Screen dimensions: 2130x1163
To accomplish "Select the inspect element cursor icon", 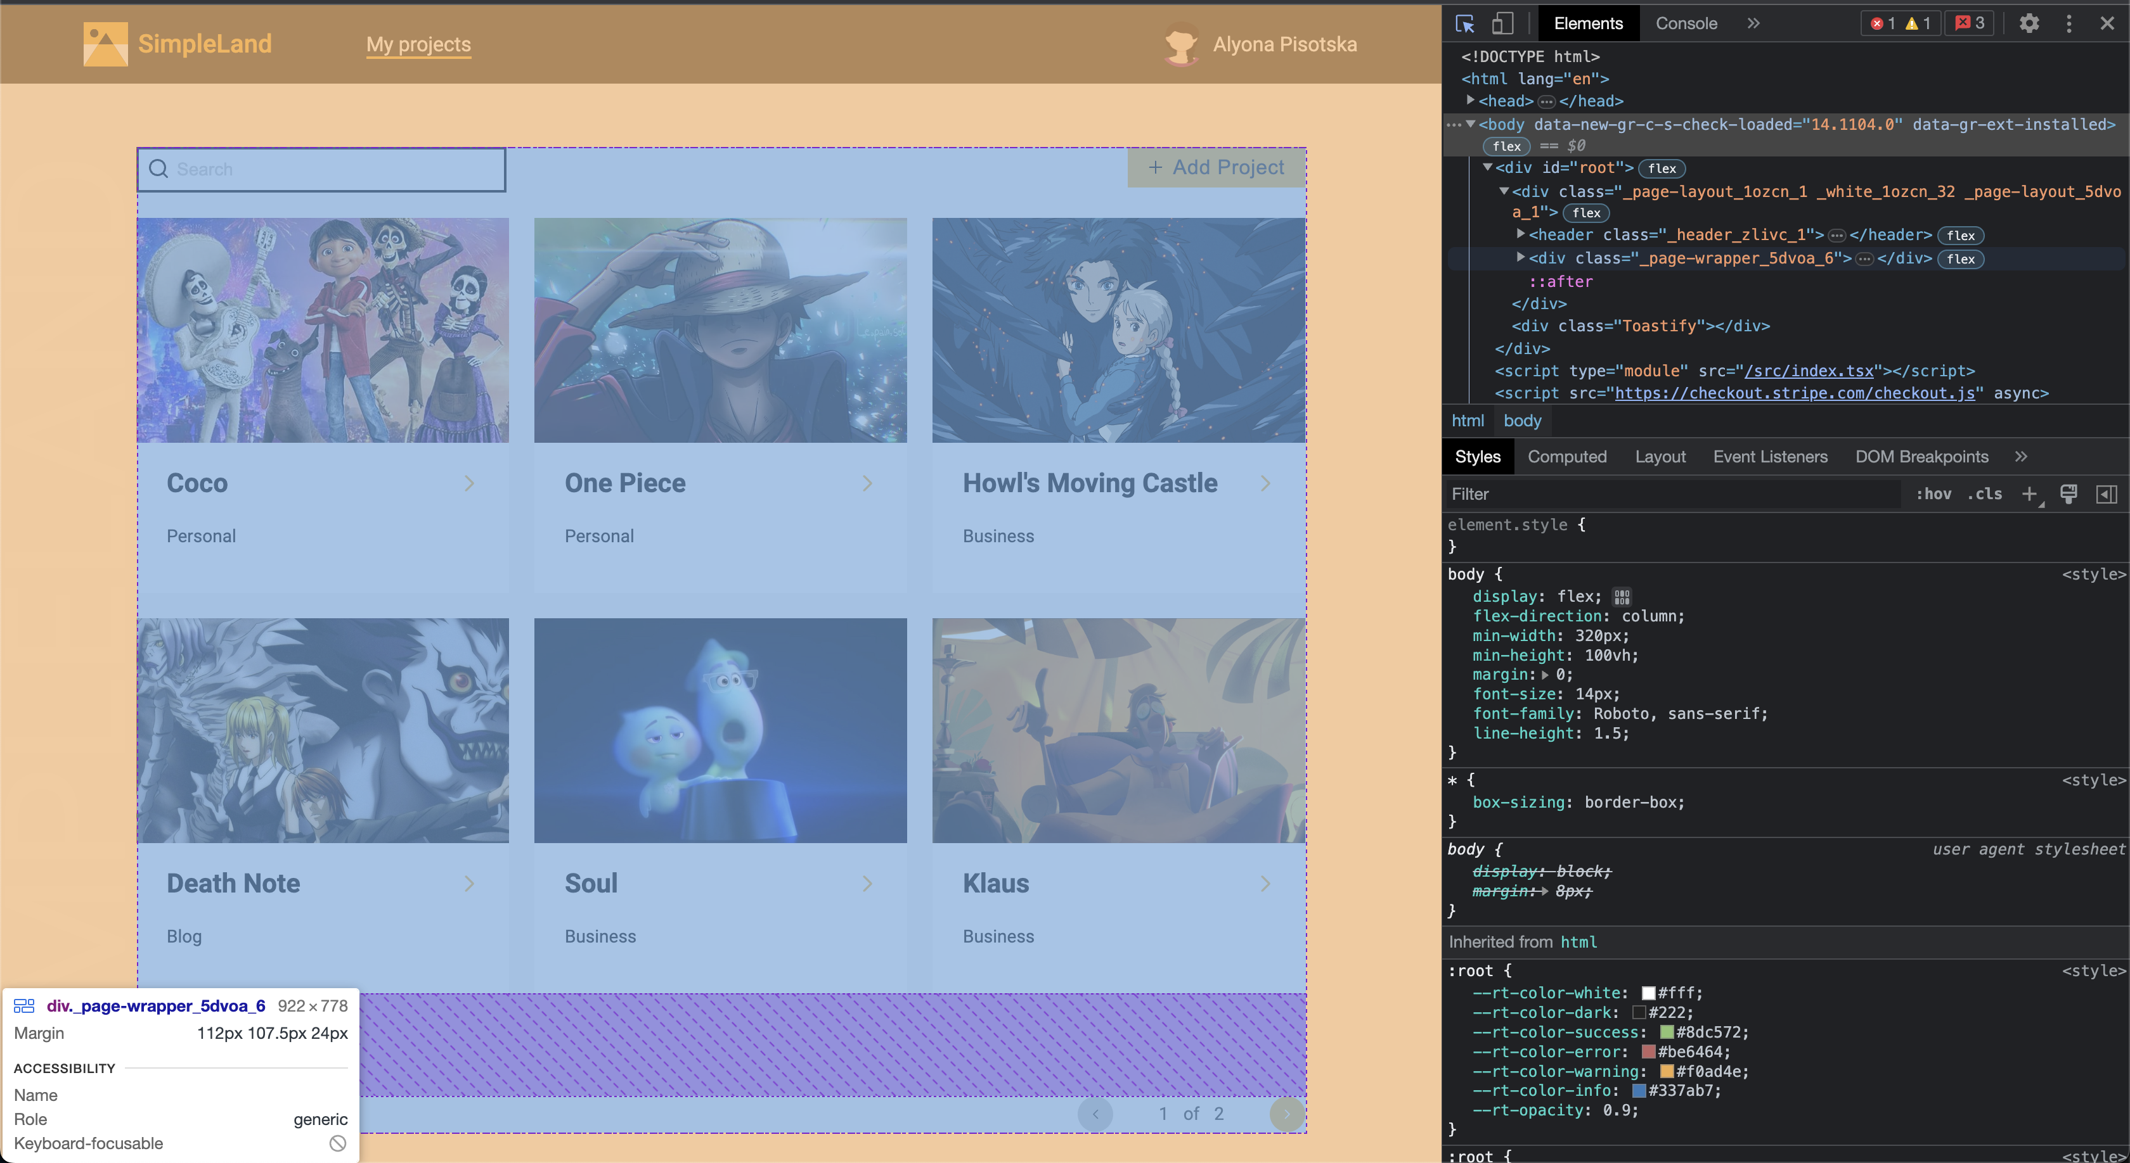I will (1464, 23).
